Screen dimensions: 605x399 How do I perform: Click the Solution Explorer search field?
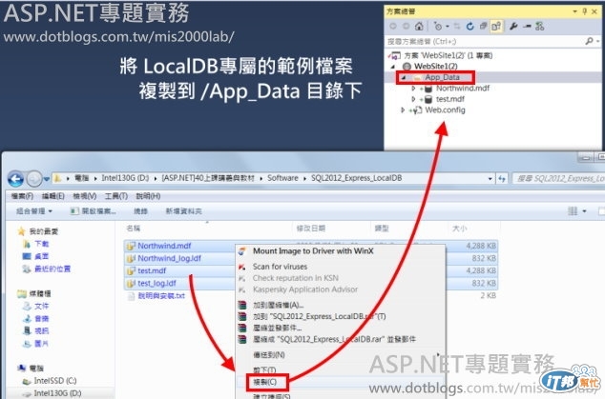486,41
